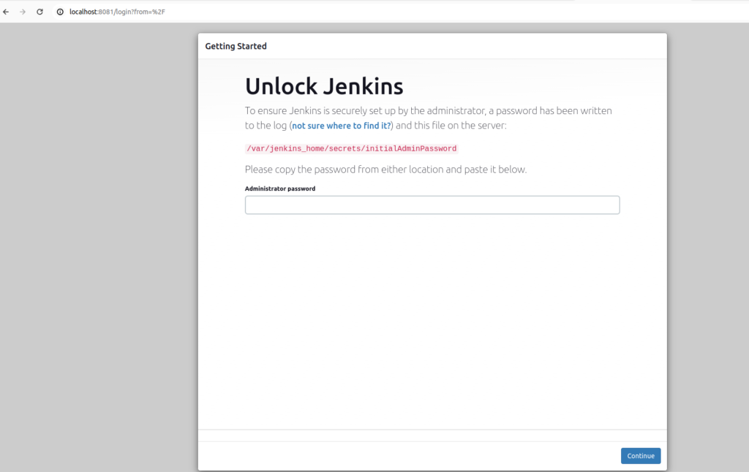Image resolution: width=749 pixels, height=472 pixels.
Task: Click the browser forward arrow
Action: 23,12
